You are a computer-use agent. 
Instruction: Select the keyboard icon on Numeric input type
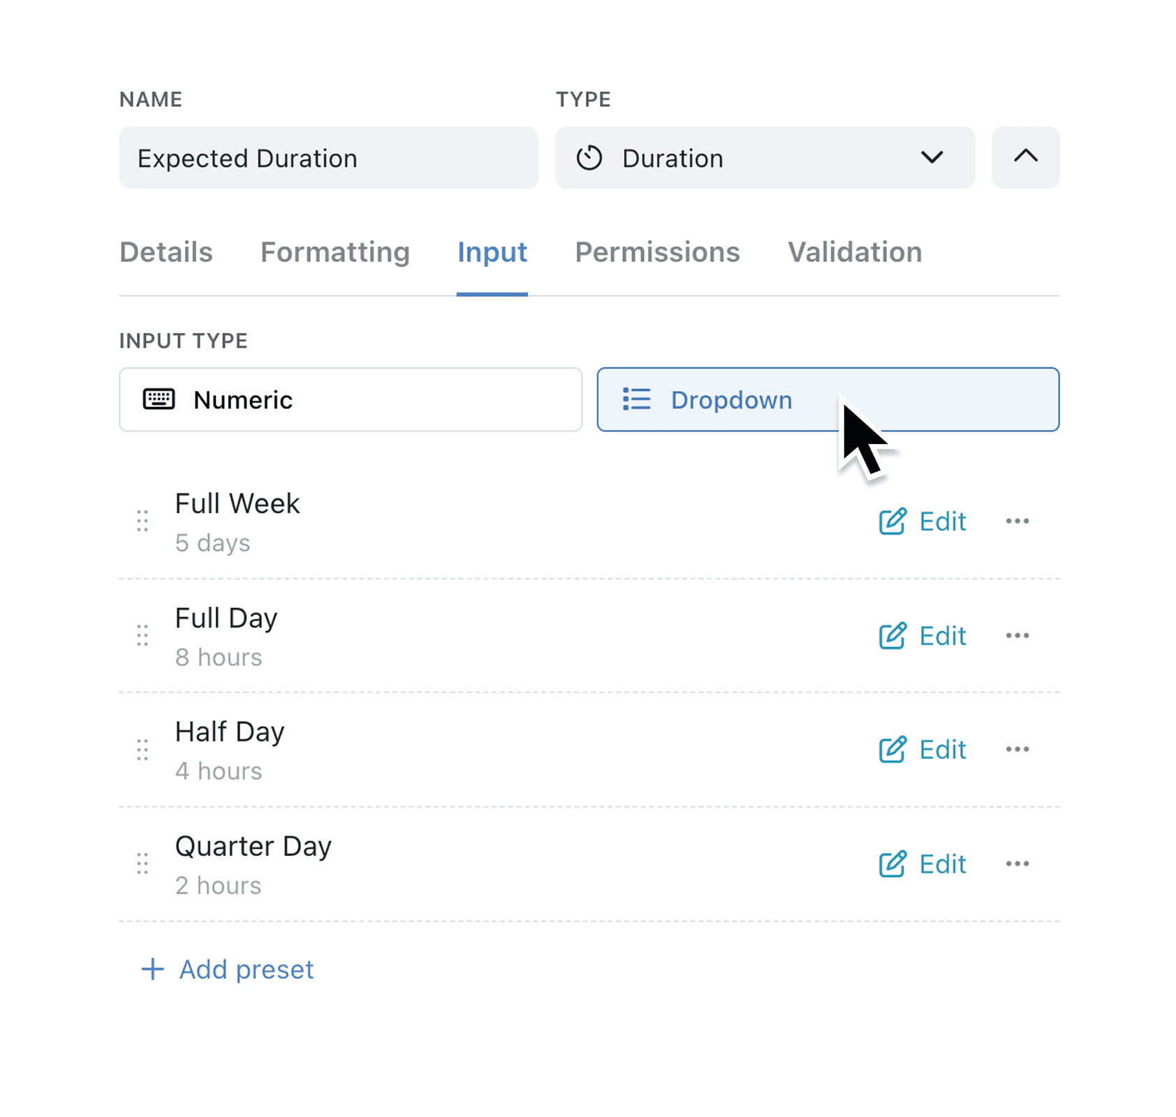pos(159,399)
